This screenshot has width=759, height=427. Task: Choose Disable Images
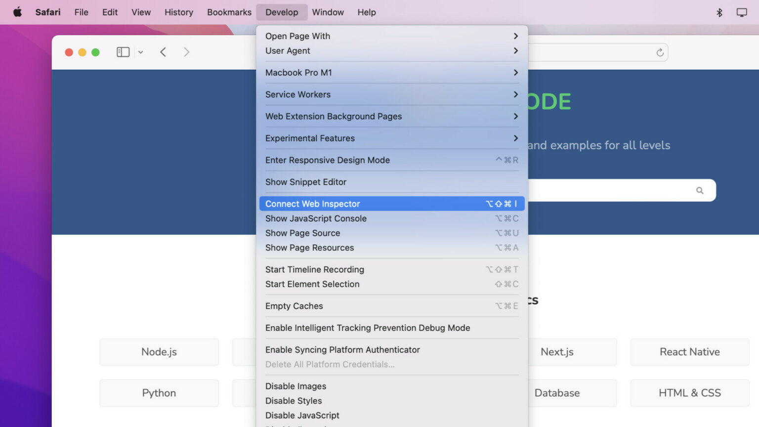pos(392,386)
